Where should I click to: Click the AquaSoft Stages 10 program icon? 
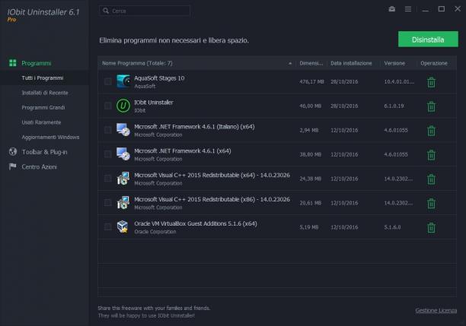point(123,81)
